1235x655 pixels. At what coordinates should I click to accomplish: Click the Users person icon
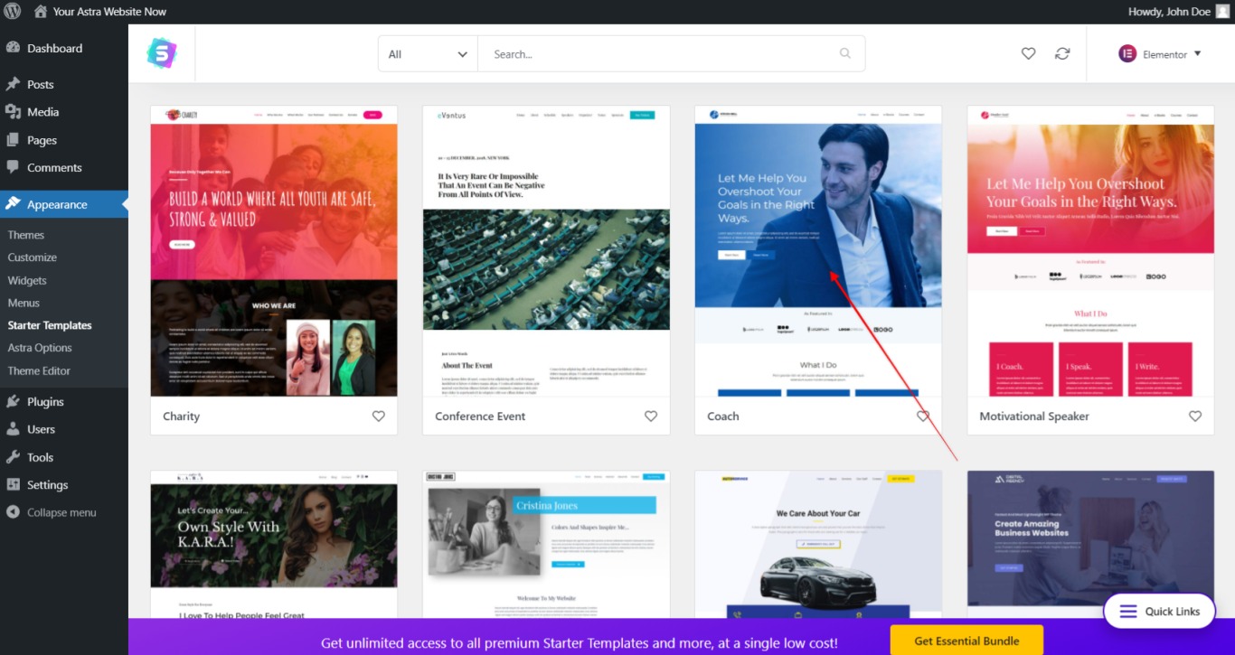[x=13, y=429]
